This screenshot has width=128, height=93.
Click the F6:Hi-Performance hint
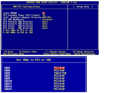click(85, 54)
